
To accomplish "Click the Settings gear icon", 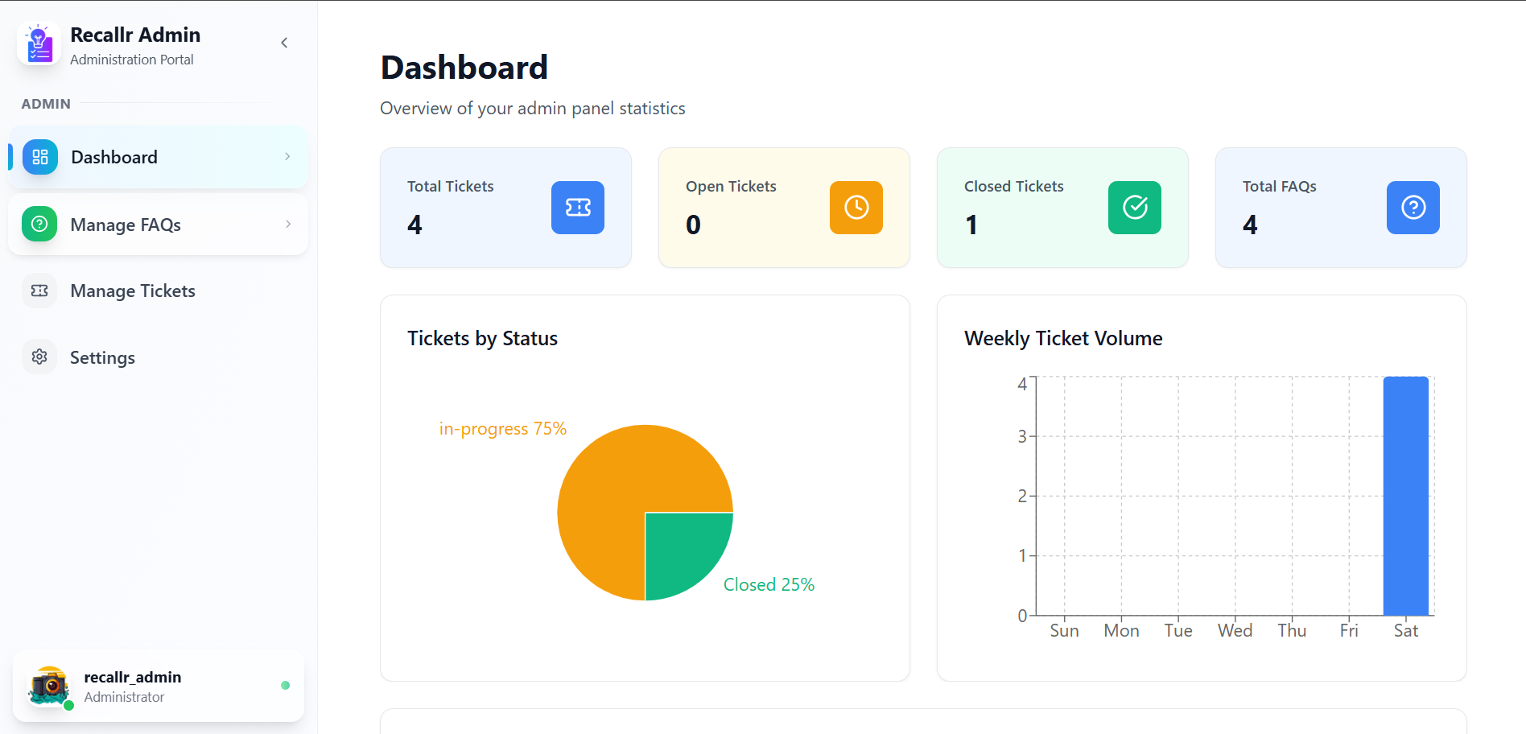I will point(39,357).
